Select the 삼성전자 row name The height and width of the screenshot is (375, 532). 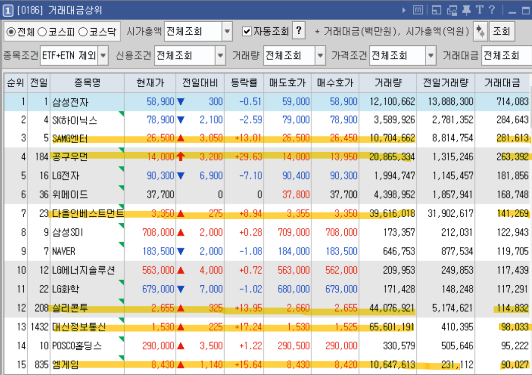[x=70, y=102]
